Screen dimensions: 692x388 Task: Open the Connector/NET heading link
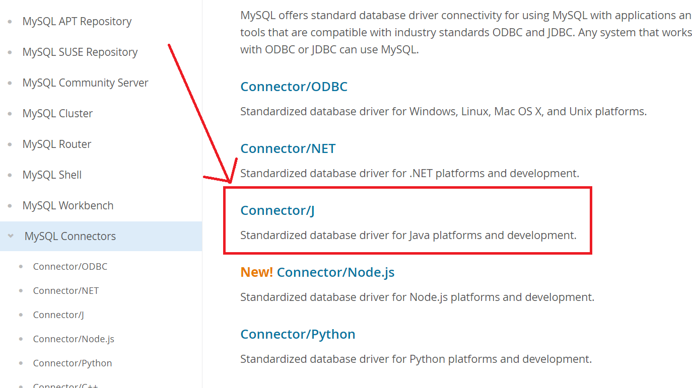288,148
